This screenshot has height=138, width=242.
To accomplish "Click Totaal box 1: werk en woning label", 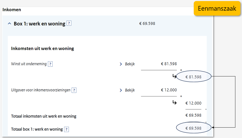I will pos(37,129).
